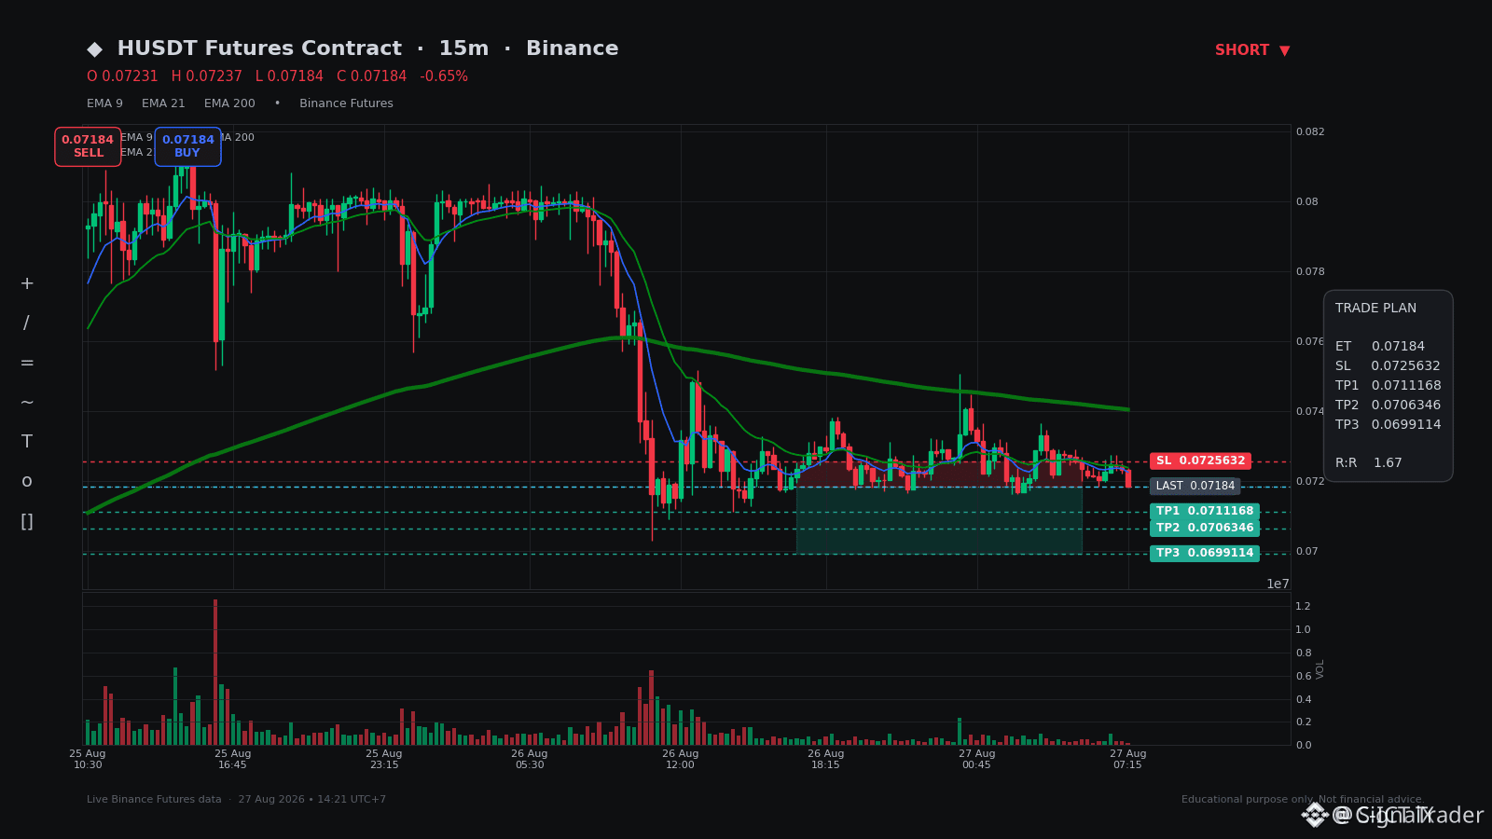Click TP3 0.0699114 row in trade plan
Image resolution: width=1492 pixels, height=839 pixels.
pyautogui.click(x=1388, y=425)
